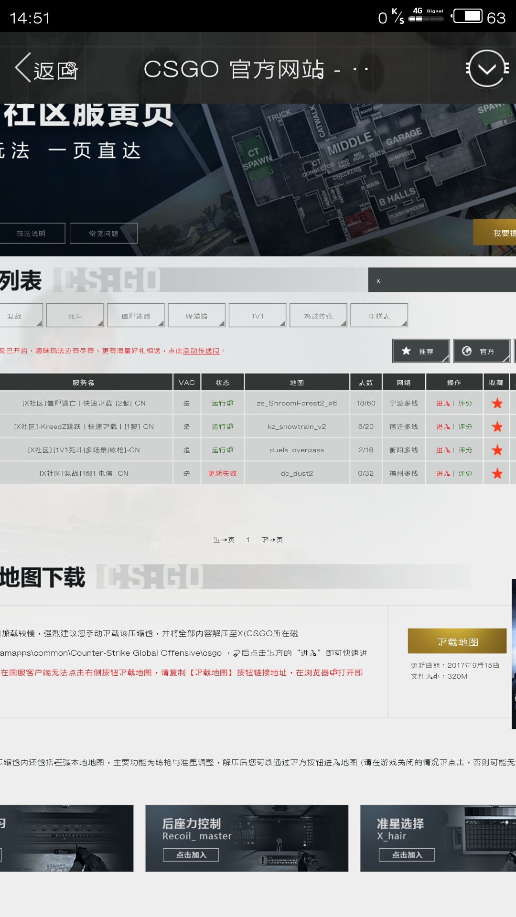Click the gold 我要提 button
516x917 pixels.
[x=495, y=233]
